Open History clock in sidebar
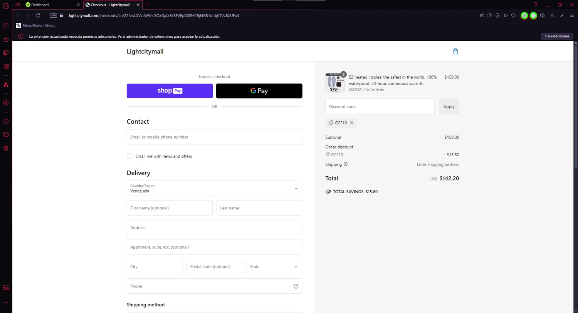578x313 pixels. pos(6,121)
